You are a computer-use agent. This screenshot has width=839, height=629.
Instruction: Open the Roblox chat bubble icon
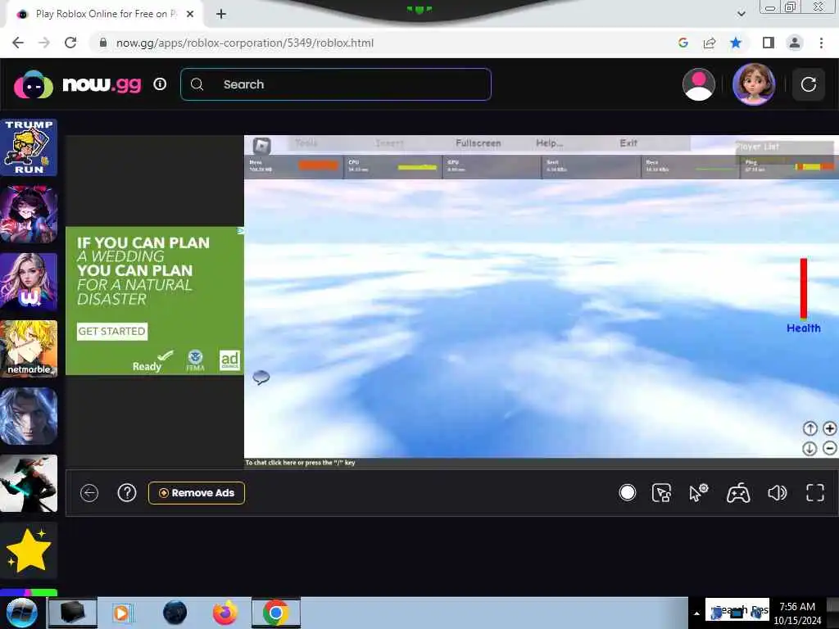pyautogui.click(x=261, y=378)
